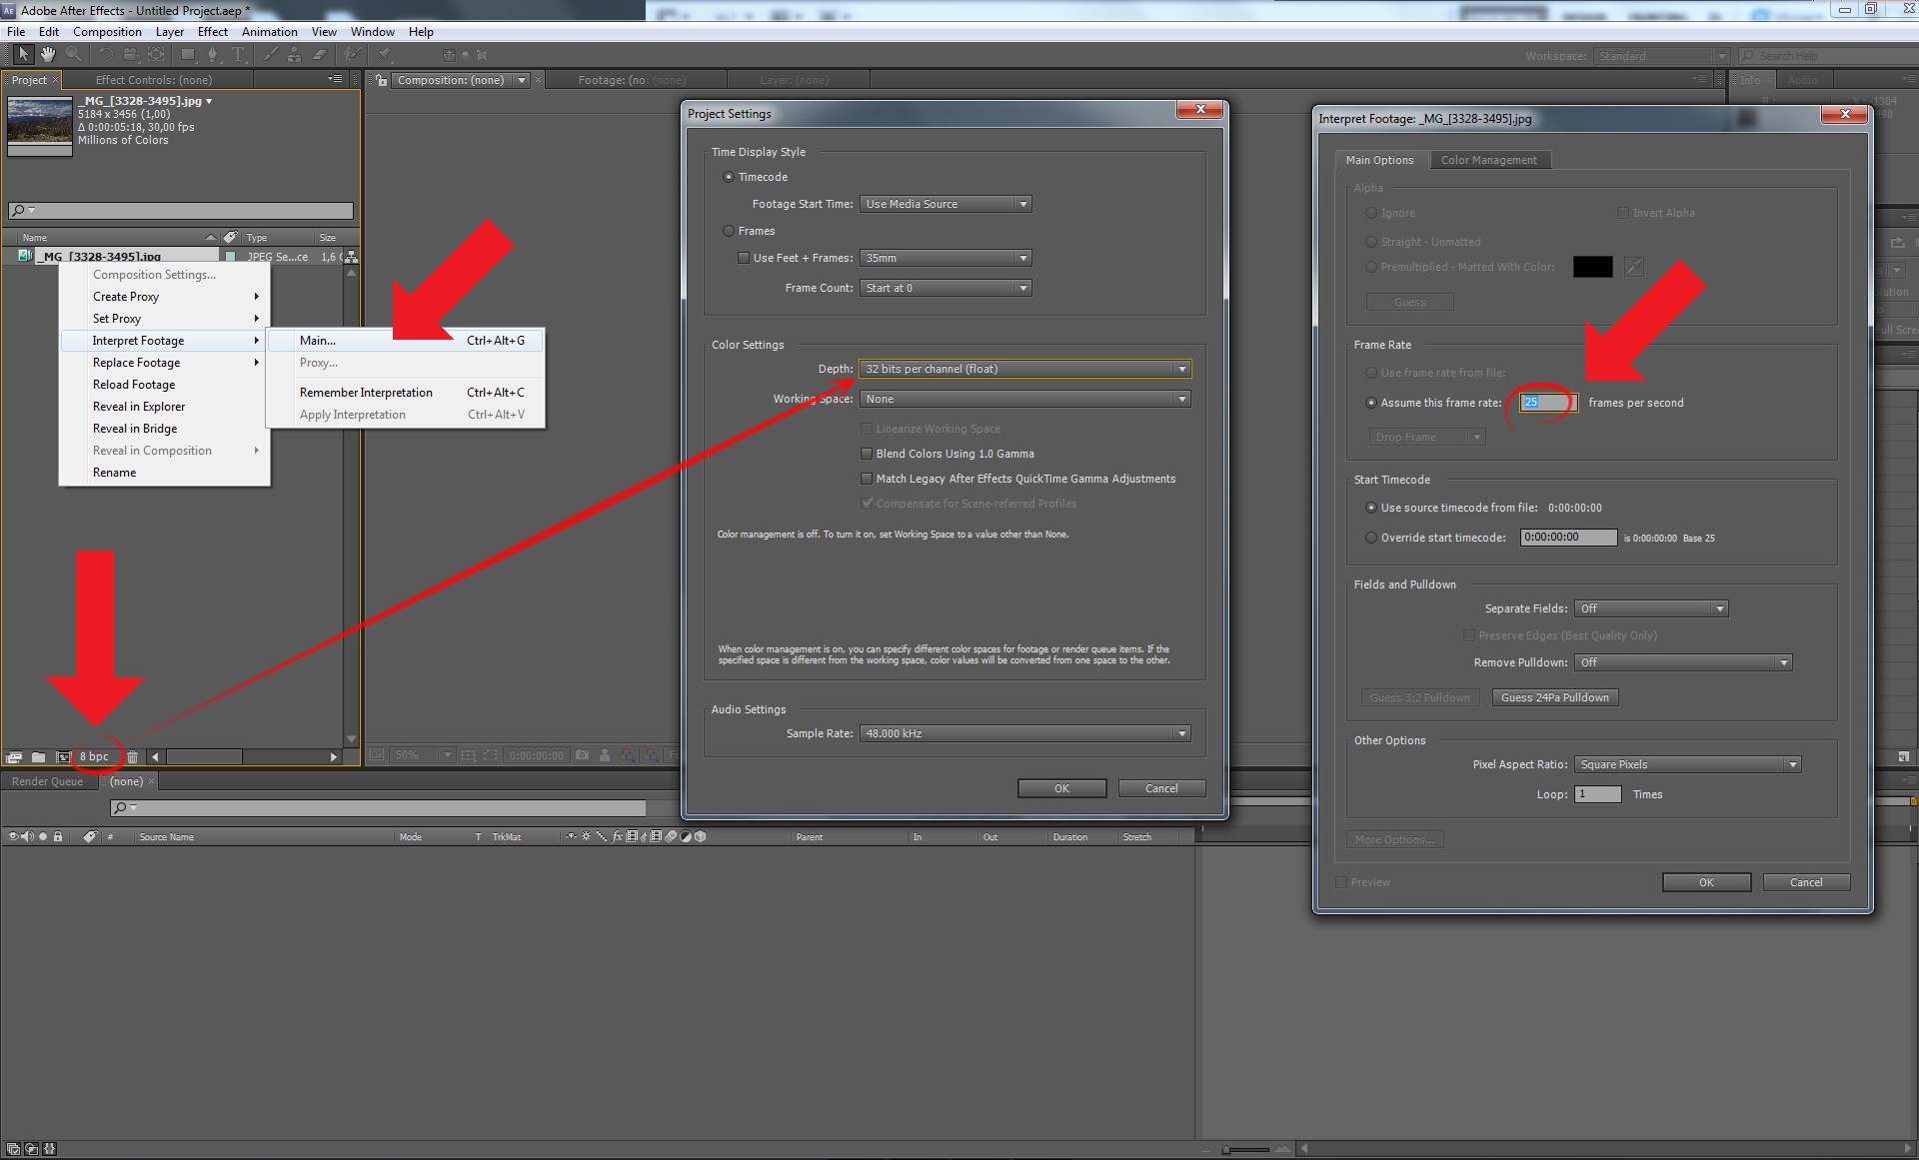Click the frame rate input field
The image size is (1919, 1160).
[1547, 403]
